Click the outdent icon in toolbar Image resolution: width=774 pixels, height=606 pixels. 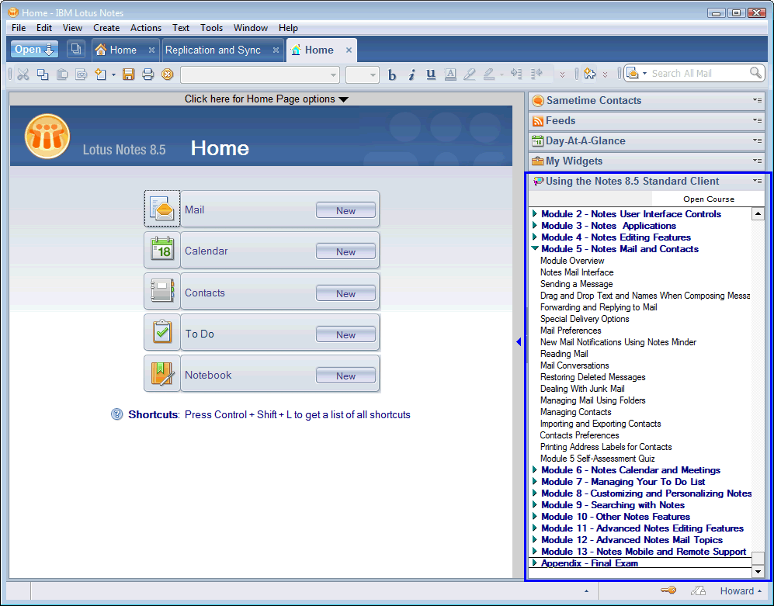pyautogui.click(x=536, y=74)
